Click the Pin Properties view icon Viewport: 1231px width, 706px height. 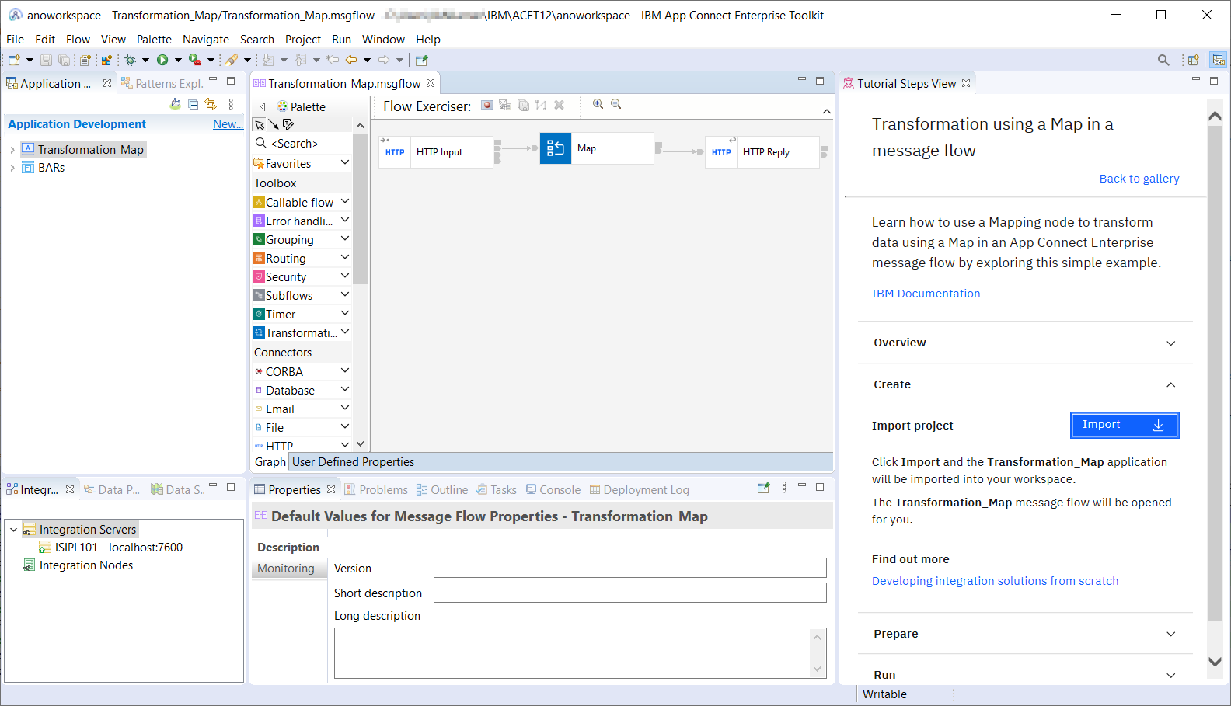point(764,488)
